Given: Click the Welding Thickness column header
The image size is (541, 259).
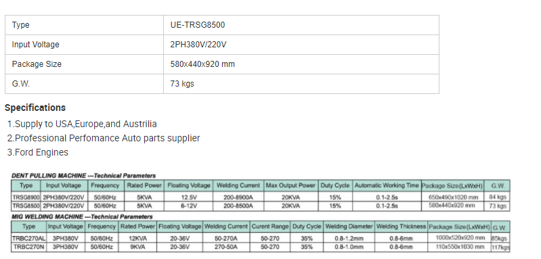Looking at the screenshot, I should (401, 227).
